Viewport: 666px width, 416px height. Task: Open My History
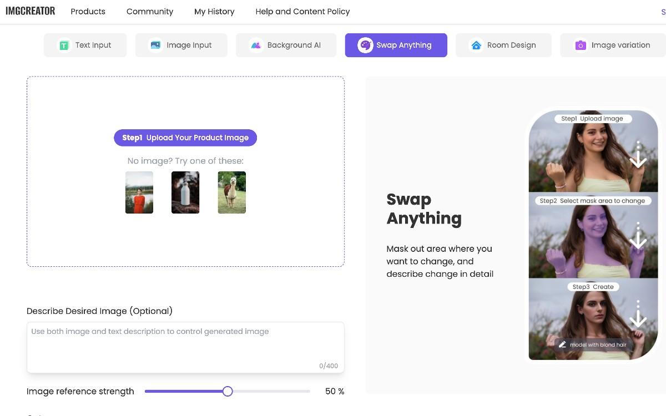tap(214, 11)
